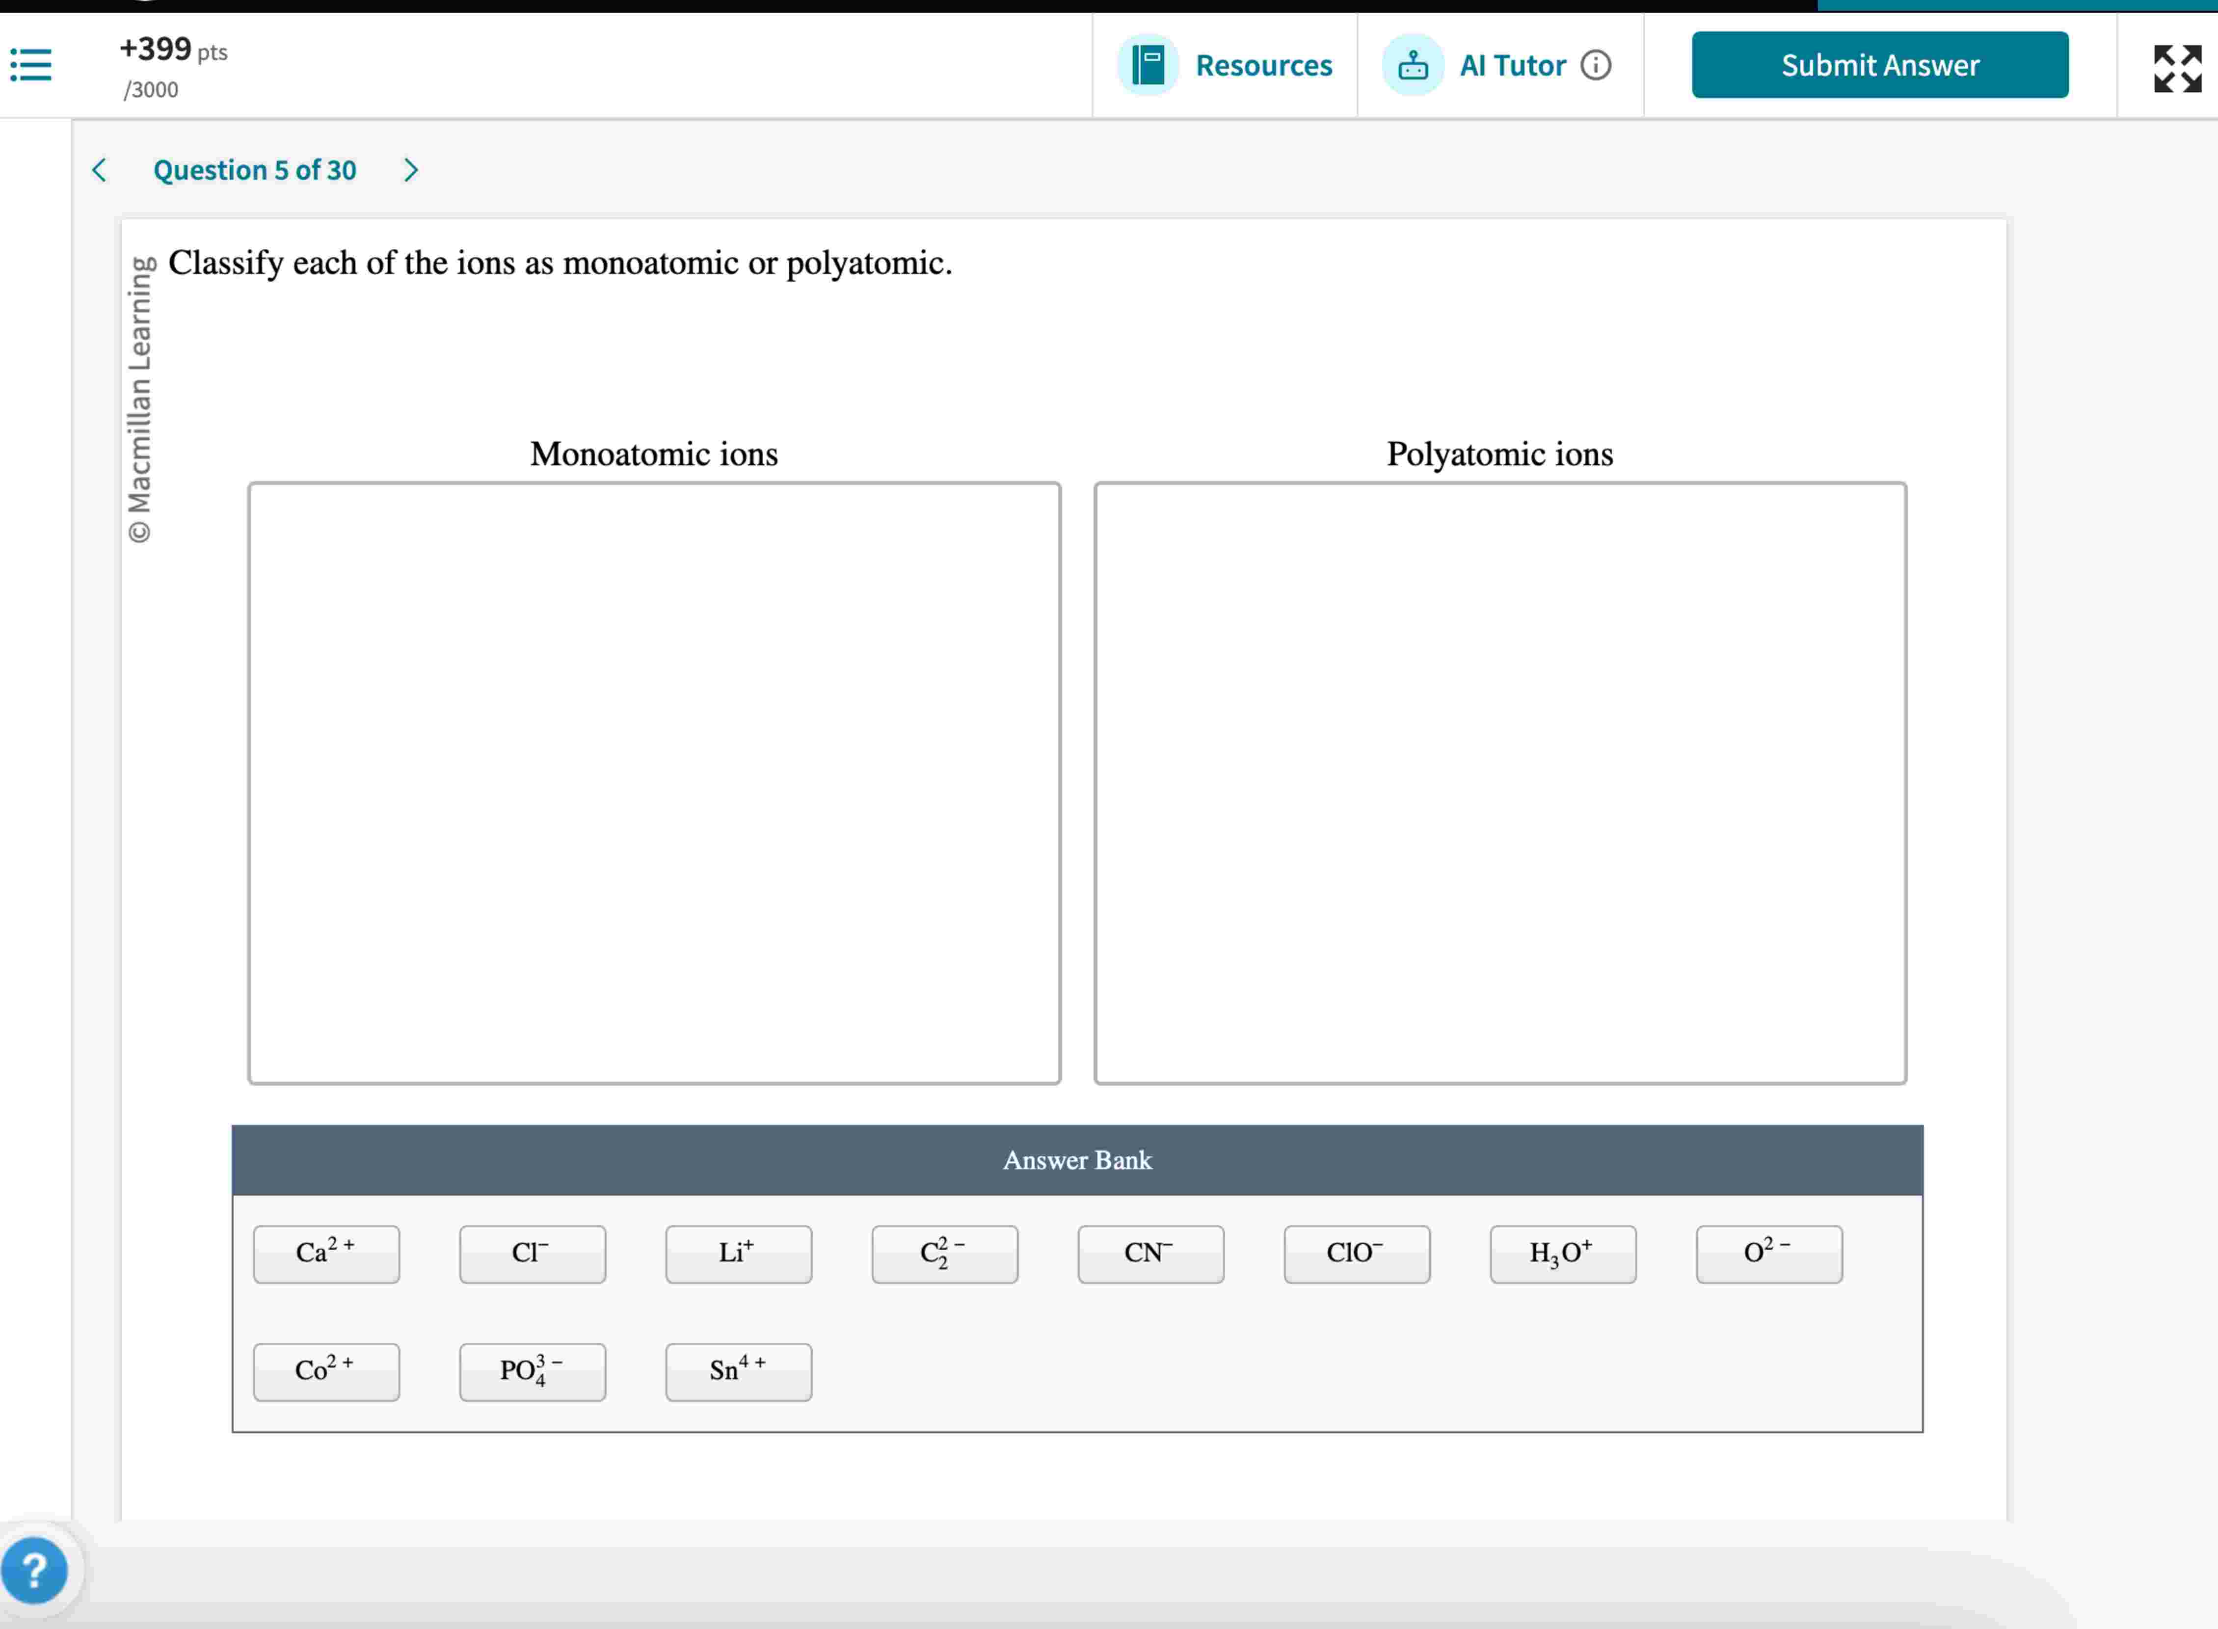Submit your answer

1879,65
